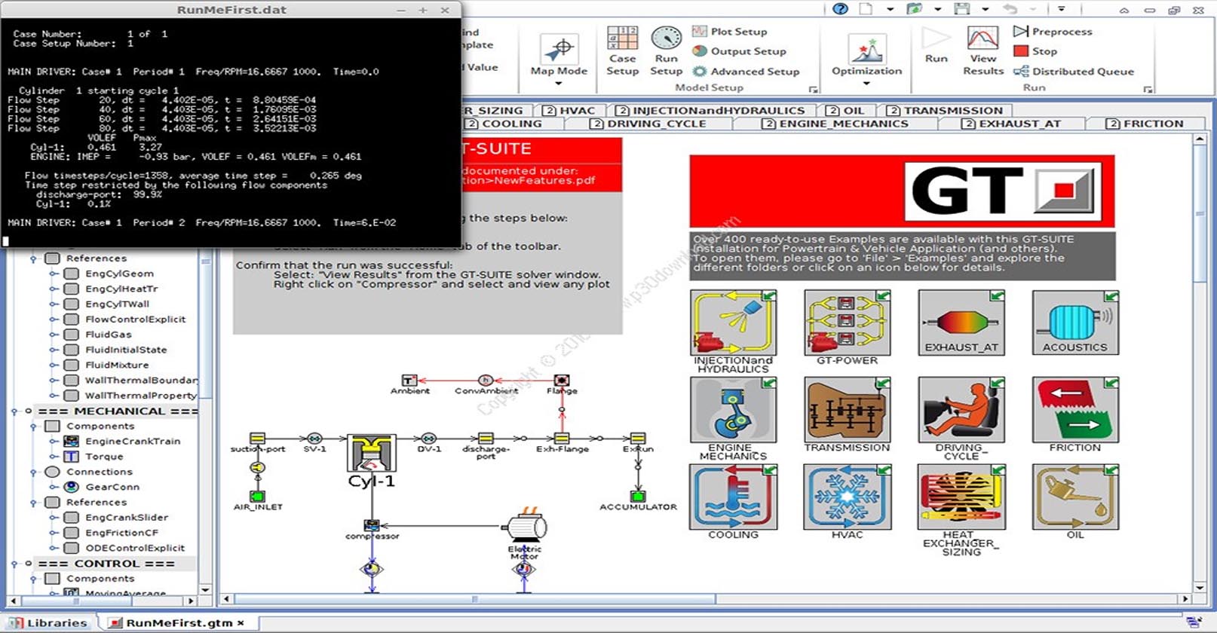Toggle the FluidGas reference checkbox
Viewport: 1217px width, 633px height.
72,335
